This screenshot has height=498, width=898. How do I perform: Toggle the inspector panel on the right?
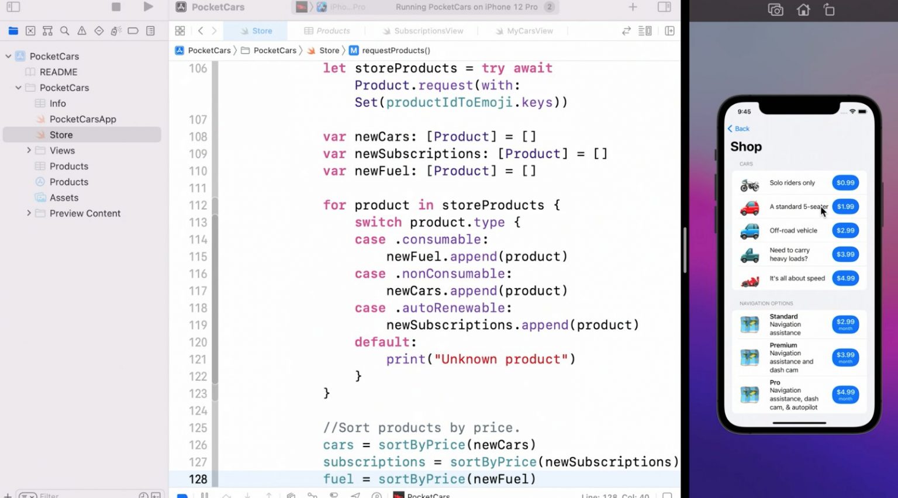pos(664,7)
